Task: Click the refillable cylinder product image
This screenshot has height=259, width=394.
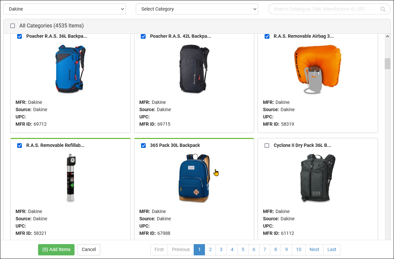Action: pyautogui.click(x=71, y=178)
